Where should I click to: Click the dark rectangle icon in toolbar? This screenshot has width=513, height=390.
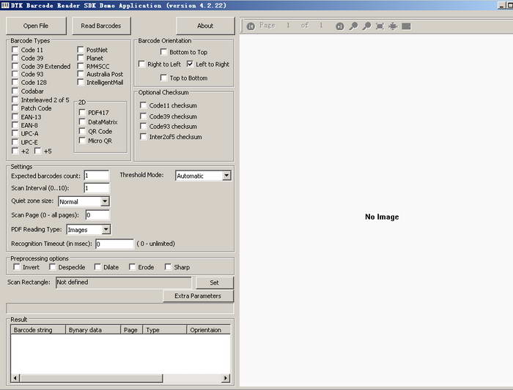tap(406, 26)
